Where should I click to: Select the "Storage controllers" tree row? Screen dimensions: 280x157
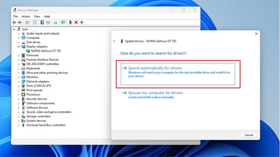coord(38,117)
